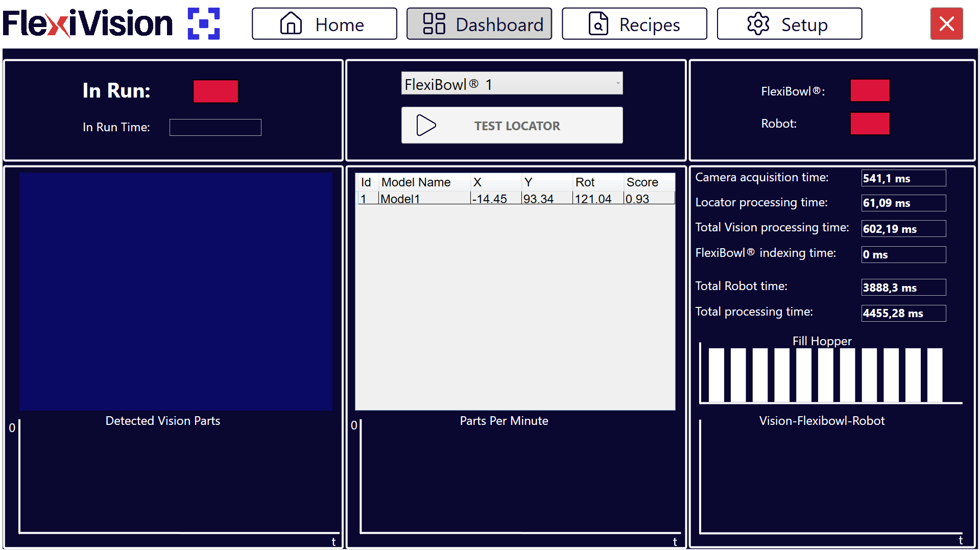
Task: Run the TEST LOCATOR button
Action: click(x=512, y=125)
